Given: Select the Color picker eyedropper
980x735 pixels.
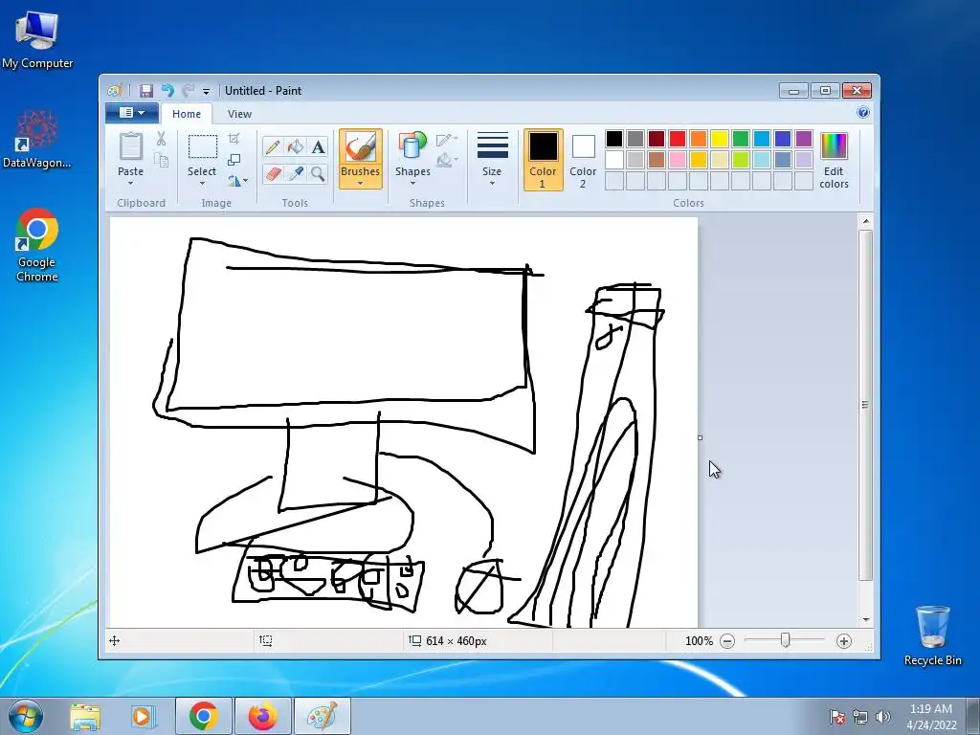Looking at the screenshot, I should 295,173.
